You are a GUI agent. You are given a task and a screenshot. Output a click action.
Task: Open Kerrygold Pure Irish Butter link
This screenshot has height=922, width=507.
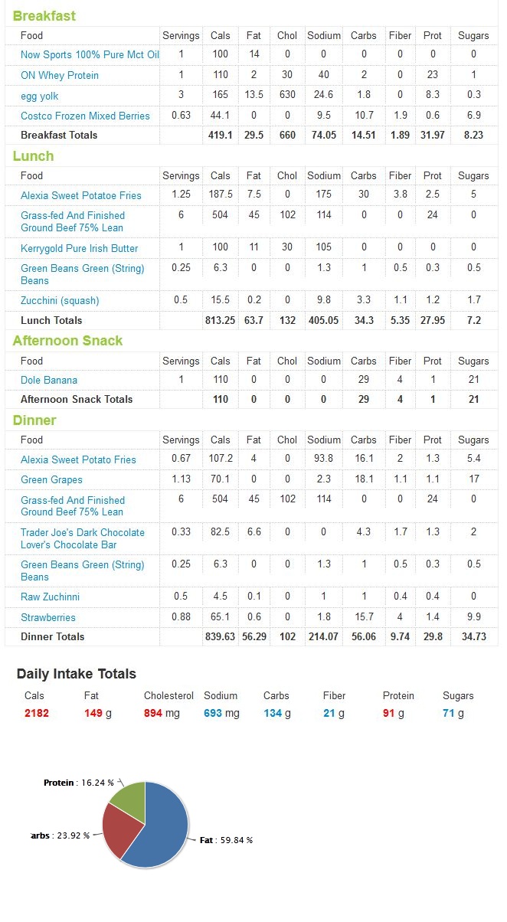(x=80, y=248)
